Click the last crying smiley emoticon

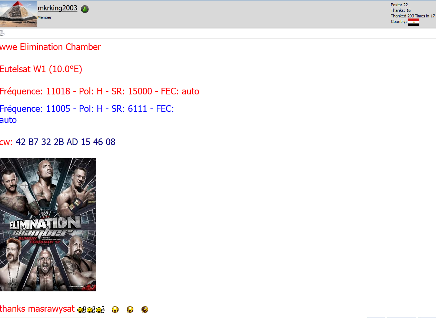pos(144,309)
